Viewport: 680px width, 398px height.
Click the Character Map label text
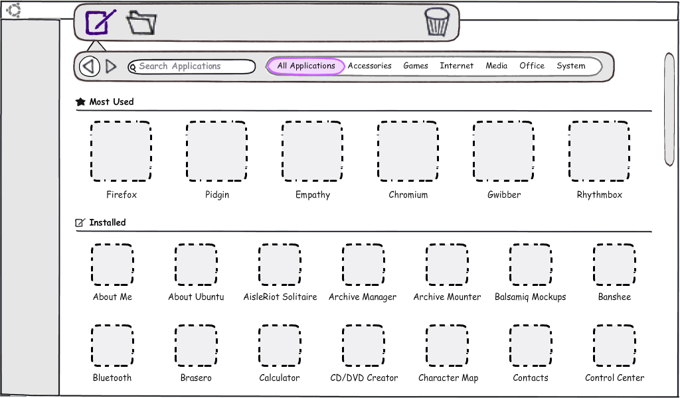click(448, 378)
